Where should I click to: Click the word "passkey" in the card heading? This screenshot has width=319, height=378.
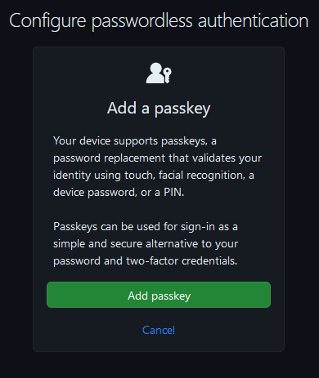tap(182, 109)
